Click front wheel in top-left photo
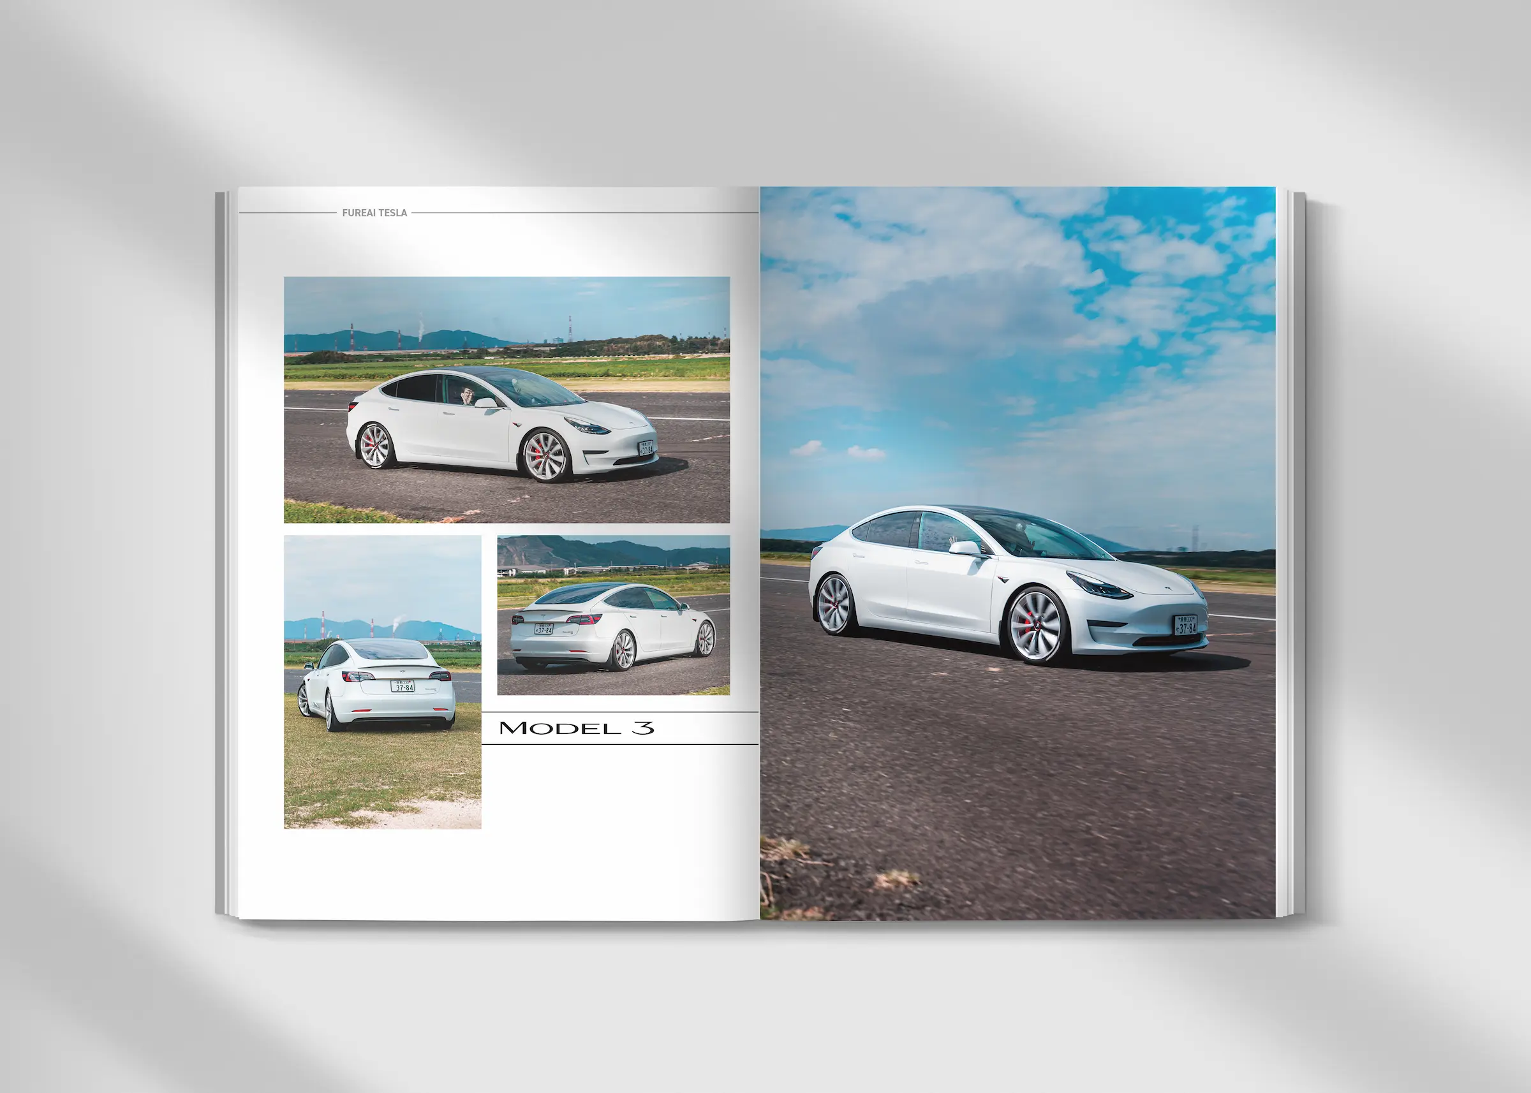1531x1093 pixels. click(x=546, y=457)
